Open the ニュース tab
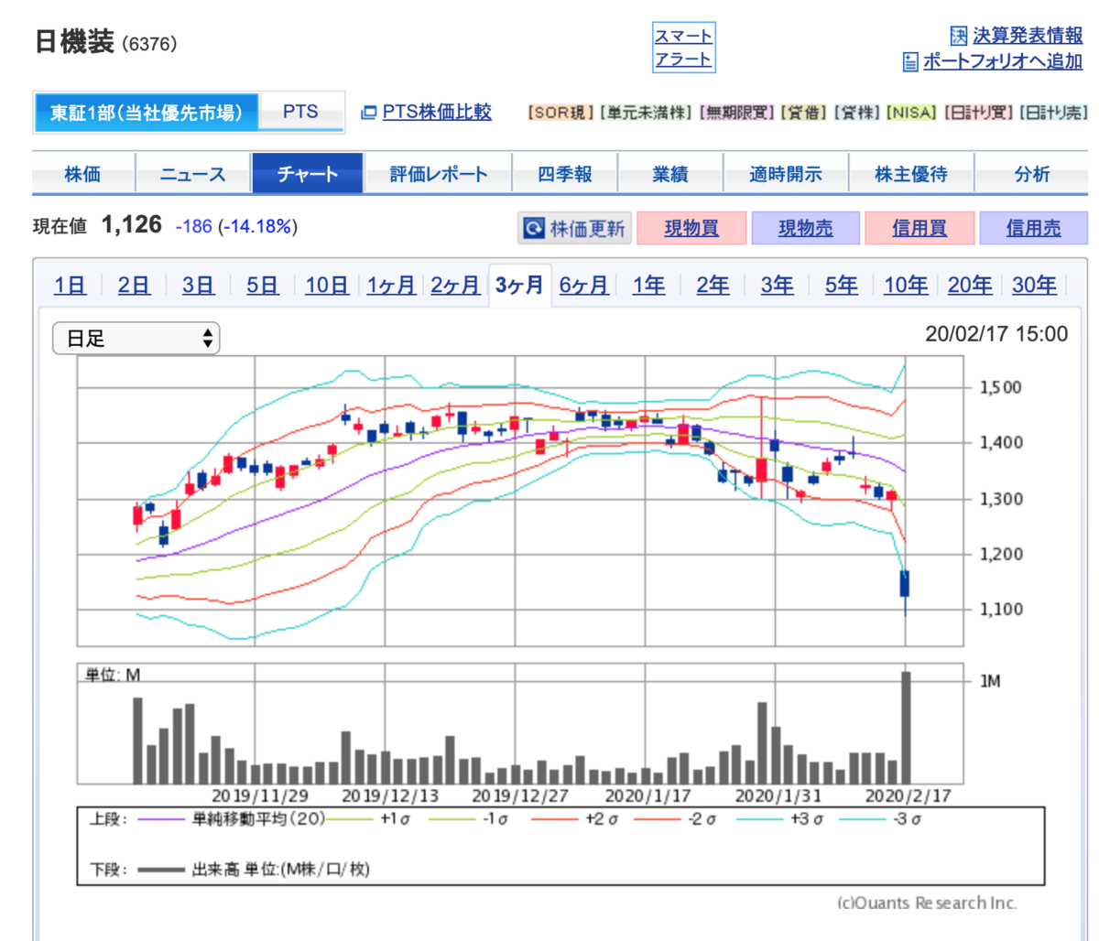This screenshot has height=941, width=1099. 192,174
